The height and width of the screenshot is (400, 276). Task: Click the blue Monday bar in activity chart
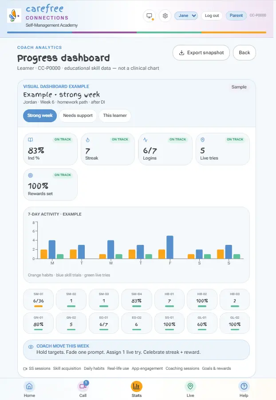tap(52, 249)
